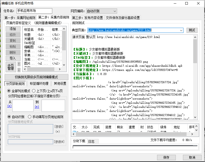
Task: Select 分页获取规则 sub-tab
Action: (15, 84)
